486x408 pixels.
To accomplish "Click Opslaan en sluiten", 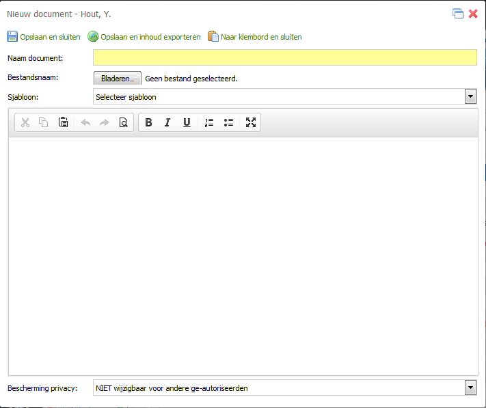I will pyautogui.click(x=44, y=37).
